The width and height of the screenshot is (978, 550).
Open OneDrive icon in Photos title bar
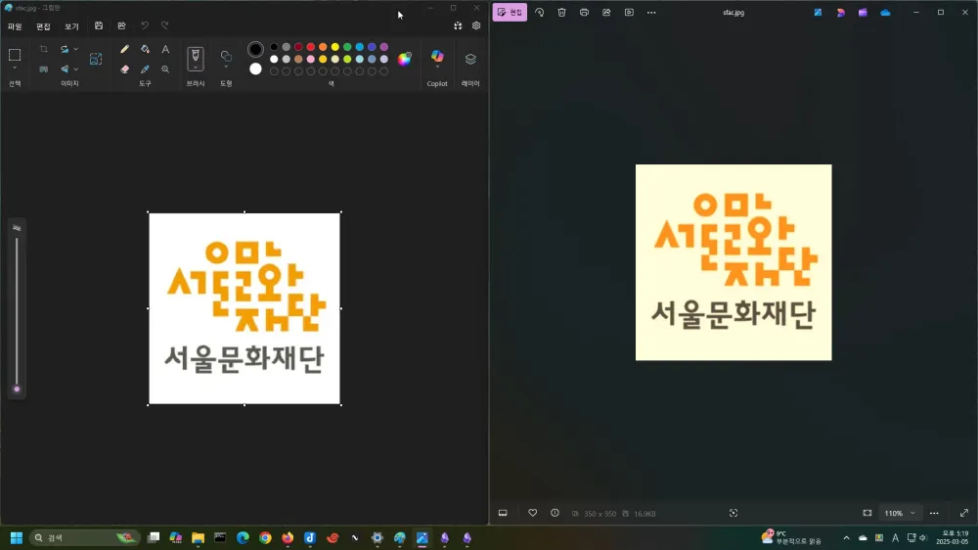(x=885, y=13)
